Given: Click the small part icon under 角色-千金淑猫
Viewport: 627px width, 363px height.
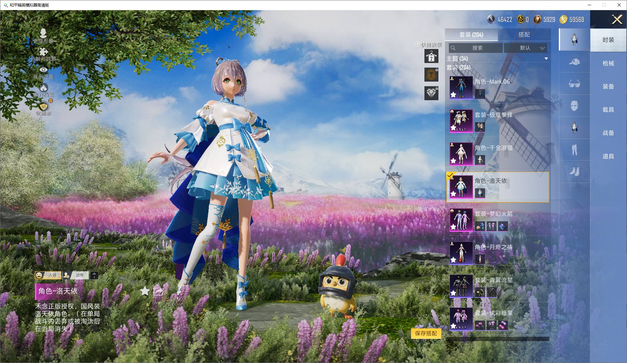Looking at the screenshot, I should click(480, 160).
